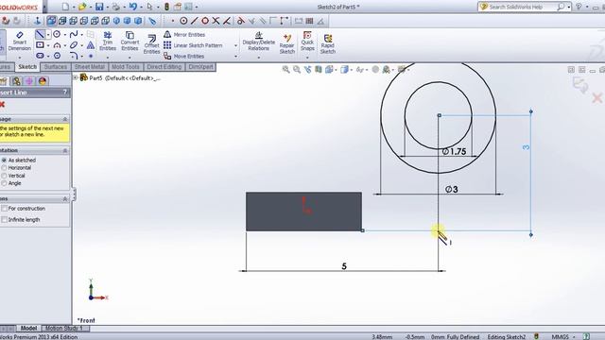Click Zoom to Fit magnifier icon

click(285, 69)
